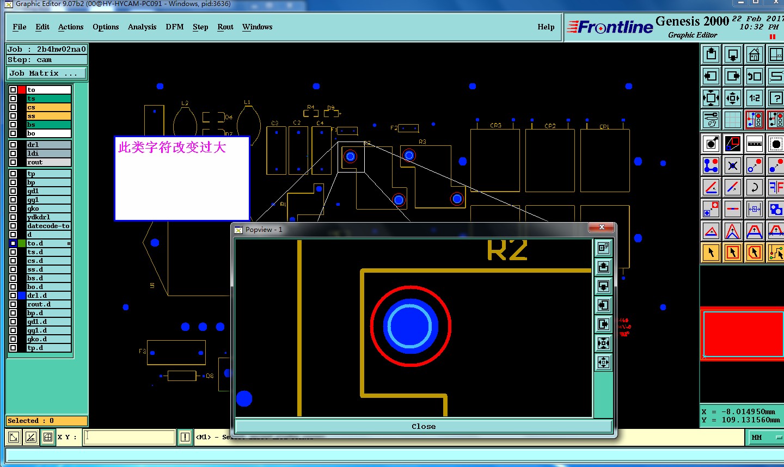The width and height of the screenshot is (784, 467).
Task: Select the ruler measure tool
Action: [x=755, y=144]
